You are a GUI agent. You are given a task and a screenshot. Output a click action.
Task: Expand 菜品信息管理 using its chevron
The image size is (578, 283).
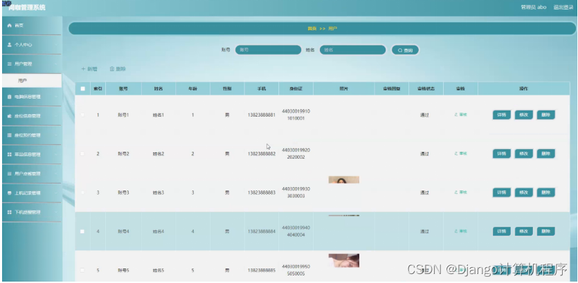(56, 155)
